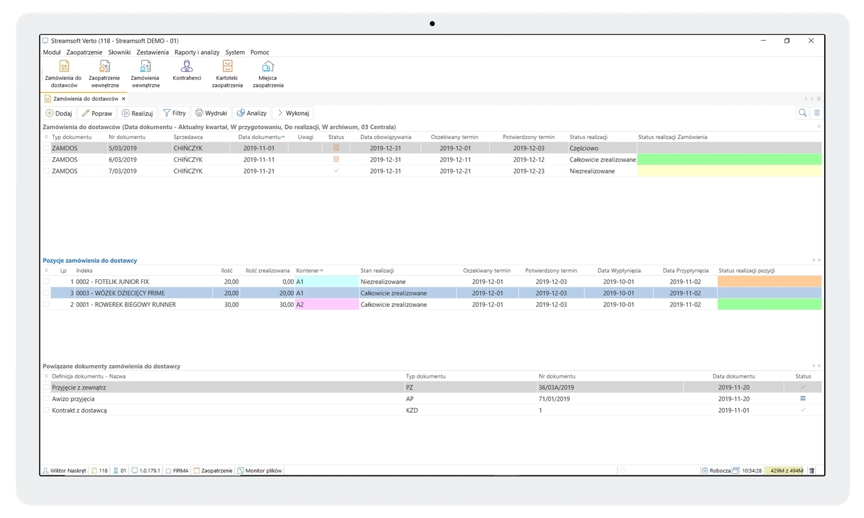864x518 pixels.
Task: Click the Filtry button
Action: (x=174, y=113)
